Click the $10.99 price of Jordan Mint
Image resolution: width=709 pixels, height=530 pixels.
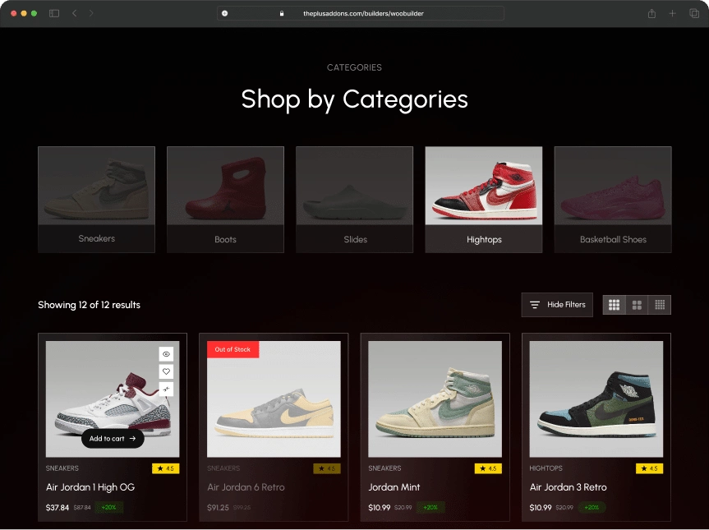[x=380, y=507]
